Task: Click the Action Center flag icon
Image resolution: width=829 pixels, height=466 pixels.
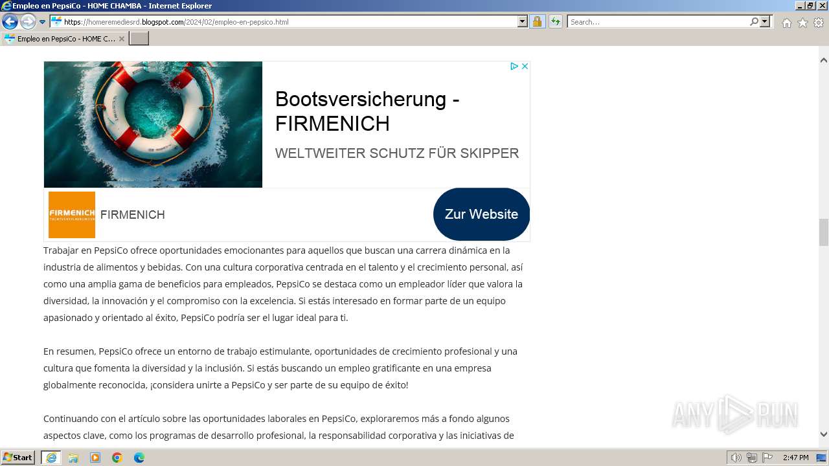Action: 767,458
